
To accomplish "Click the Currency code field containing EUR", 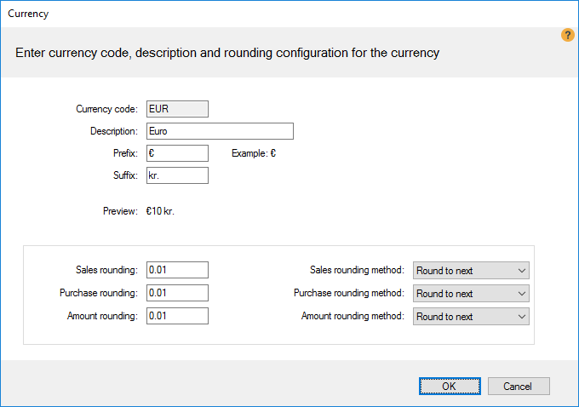I will pyautogui.click(x=177, y=108).
